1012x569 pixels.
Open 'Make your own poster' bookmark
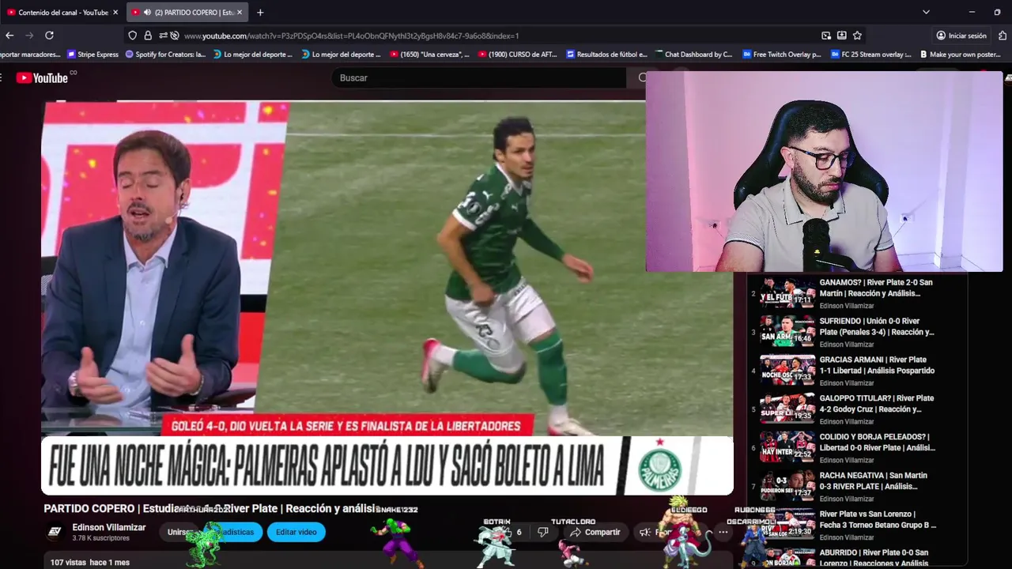click(x=959, y=55)
